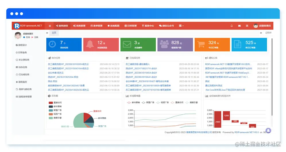Click the RDIFramework.NET logo
Screen dimensions: 286x152
[28, 26]
